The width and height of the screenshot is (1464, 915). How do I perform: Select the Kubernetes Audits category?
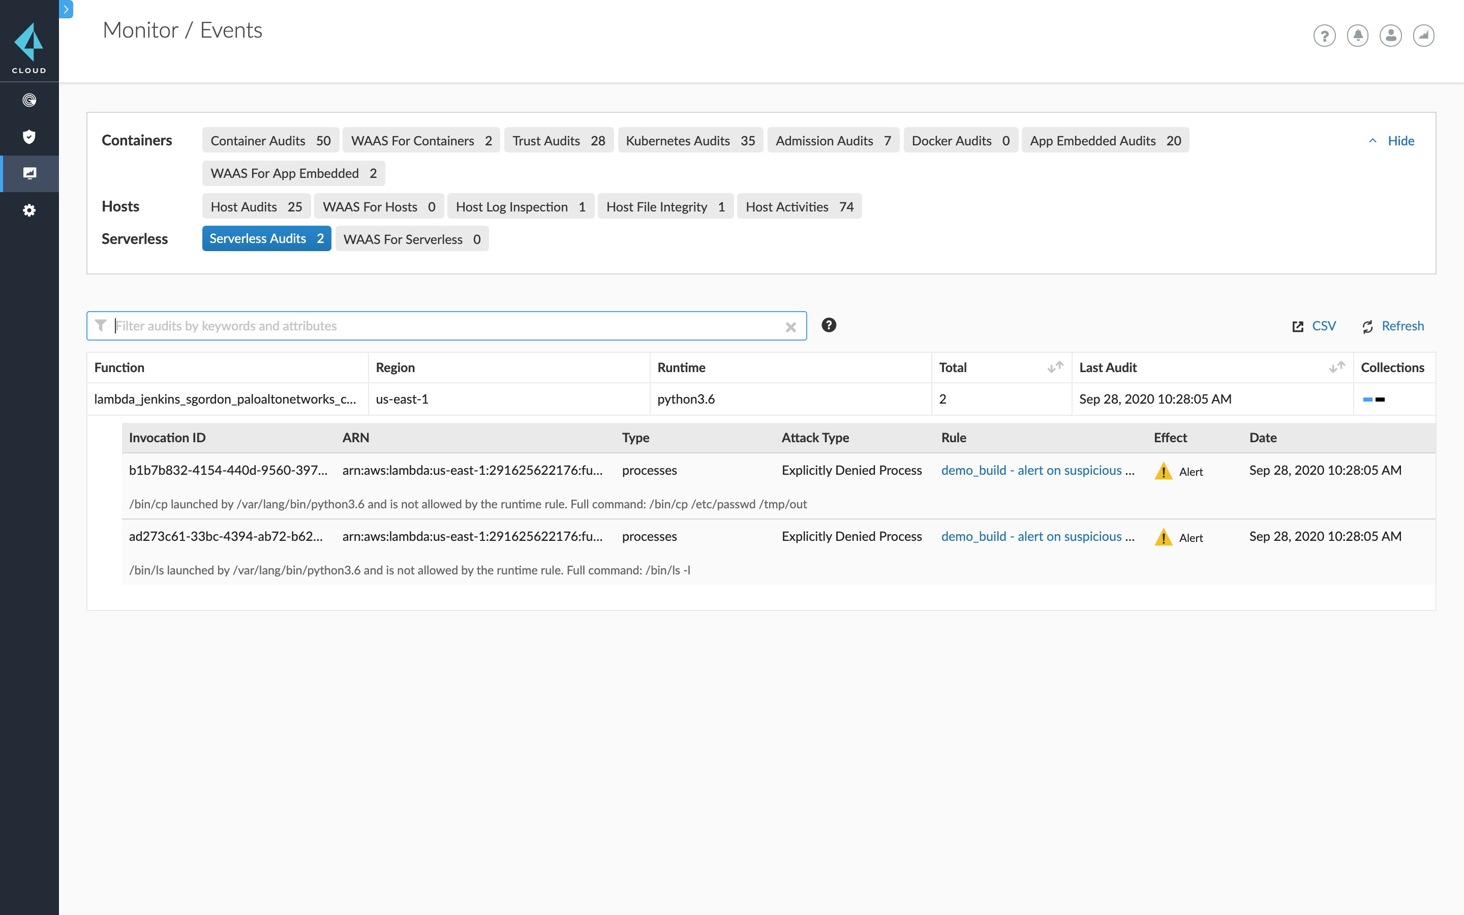tap(690, 140)
